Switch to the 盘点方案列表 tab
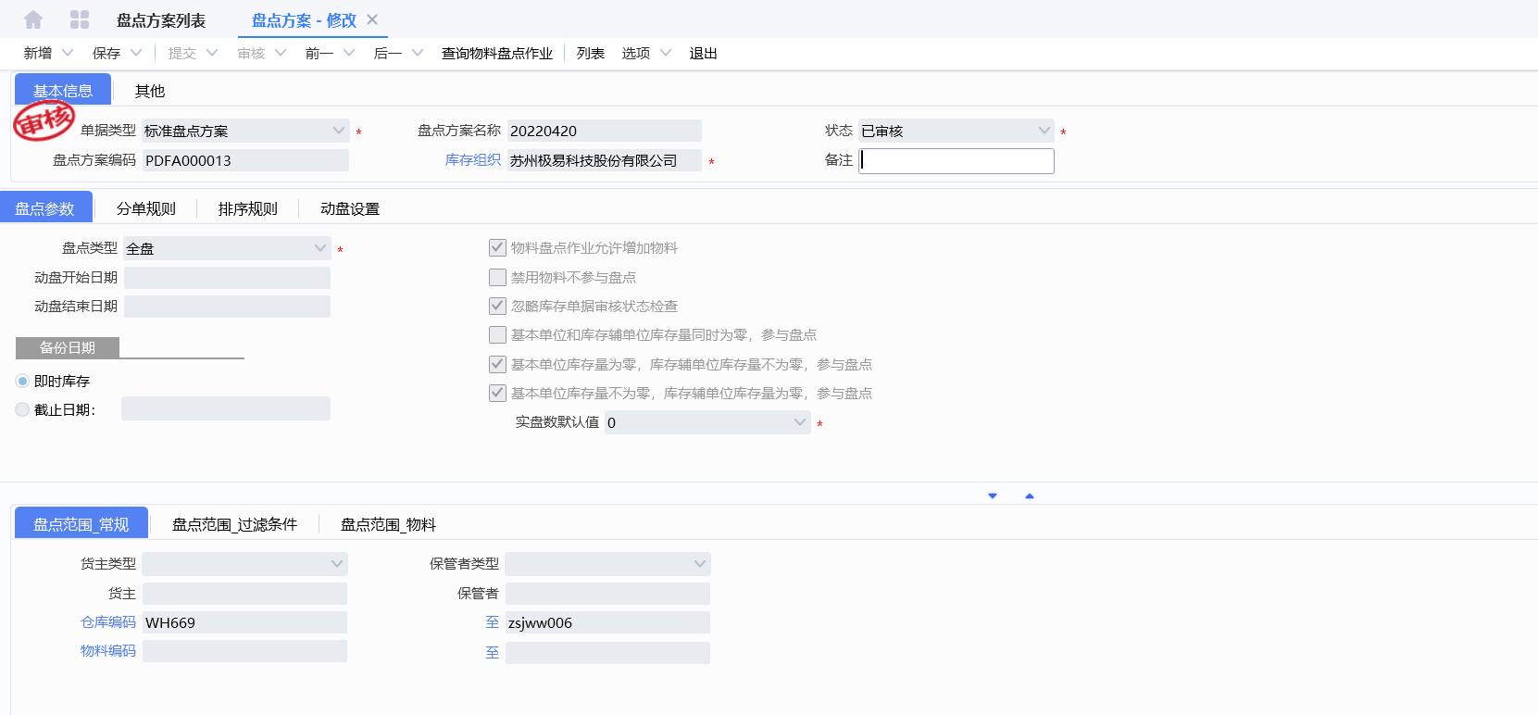 [161, 20]
